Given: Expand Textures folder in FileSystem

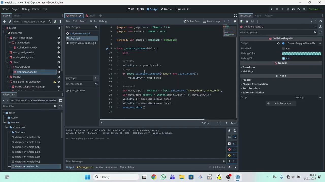Looking at the screenshot, I should (10, 132).
